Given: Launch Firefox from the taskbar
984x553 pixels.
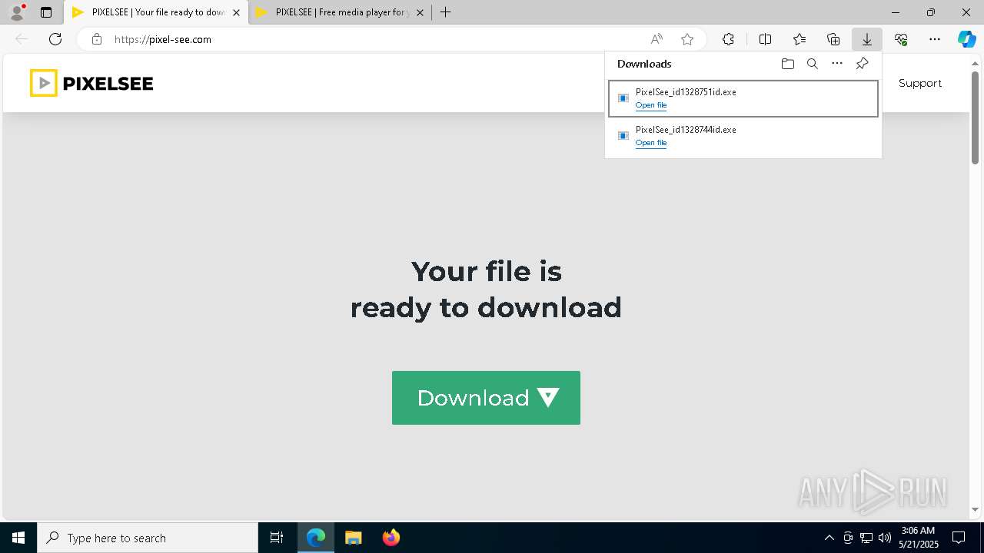Looking at the screenshot, I should [391, 538].
